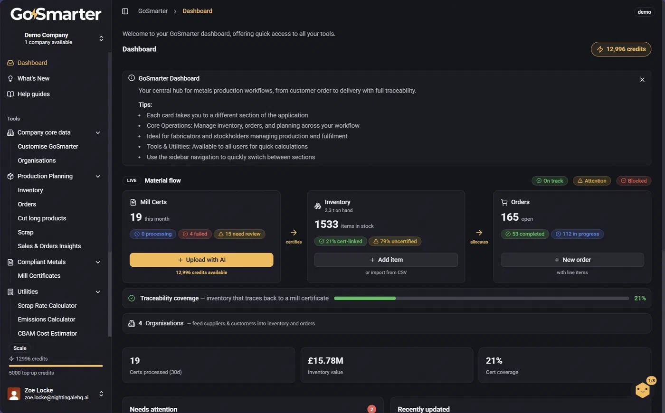Click the GoSmarter logo

[x=56, y=14]
